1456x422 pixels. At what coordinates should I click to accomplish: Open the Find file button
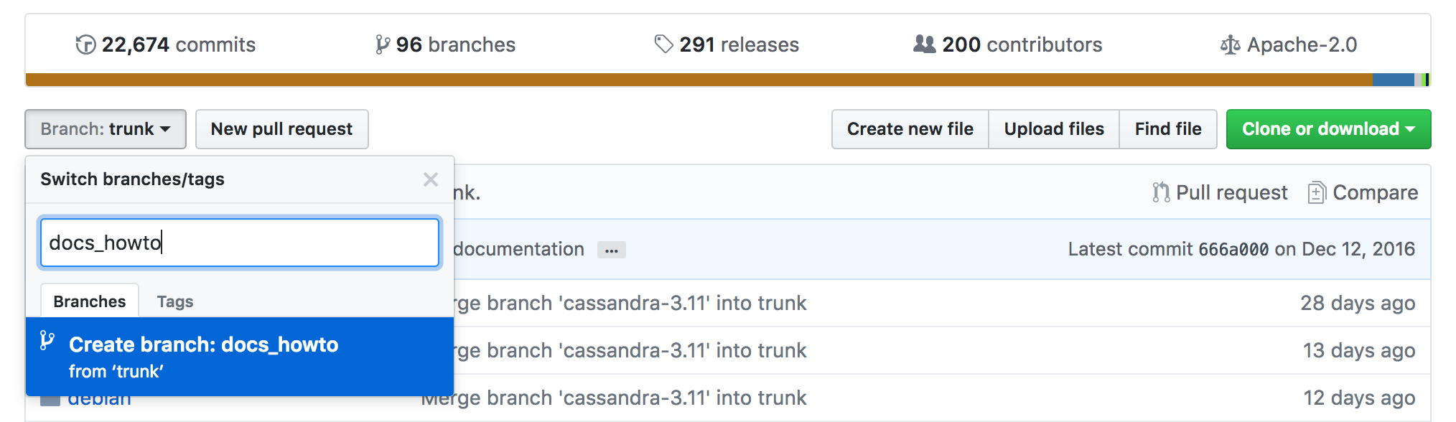1167,129
